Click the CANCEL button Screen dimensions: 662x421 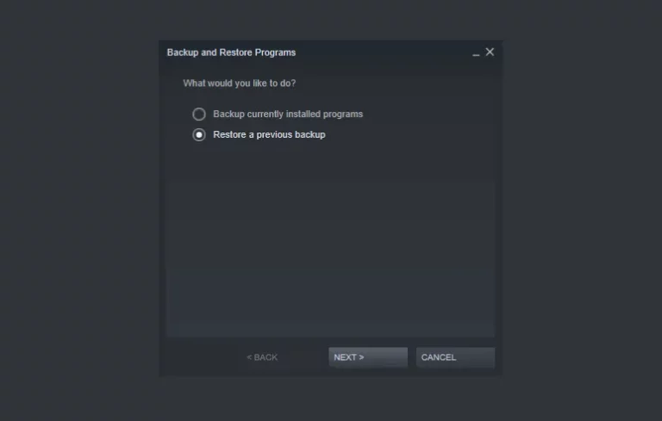(x=455, y=357)
